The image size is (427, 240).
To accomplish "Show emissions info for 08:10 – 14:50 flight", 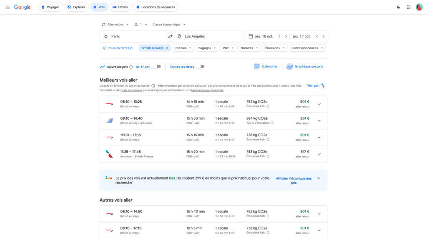I will (x=268, y=216).
